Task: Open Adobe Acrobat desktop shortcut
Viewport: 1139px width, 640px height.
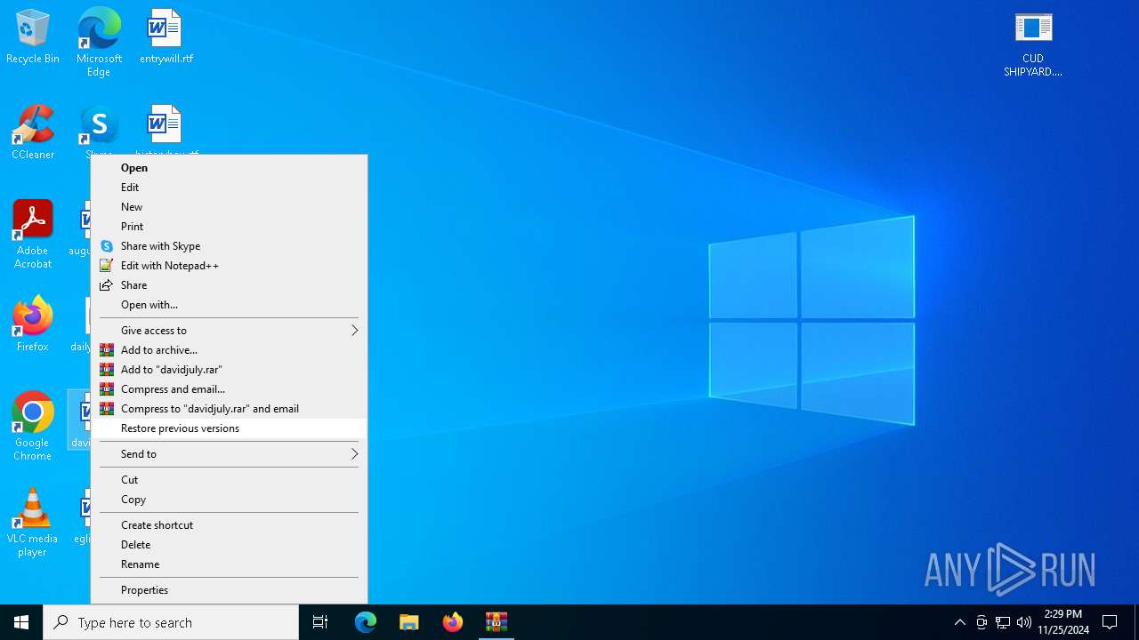Action: (33, 235)
